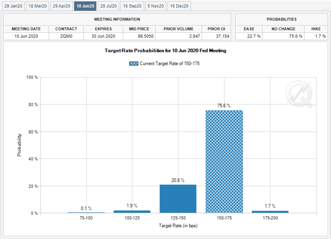The height and width of the screenshot is (239, 331).
Task: Click the 'Target Rate (in bps)' axis title
Action: [178, 226]
